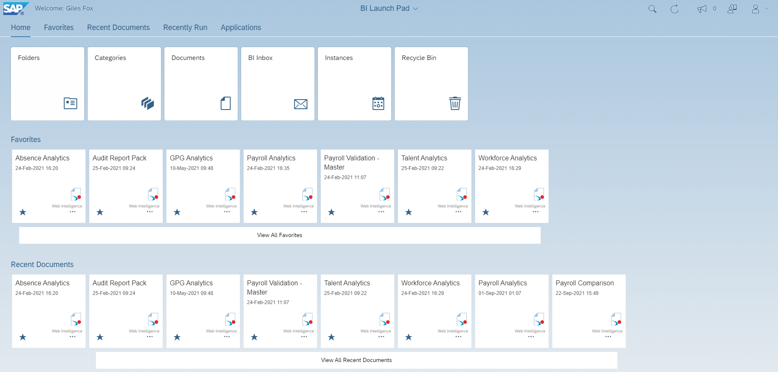778x372 pixels.
Task: Open more options on Audit Report Pack favorite
Action: (x=150, y=212)
